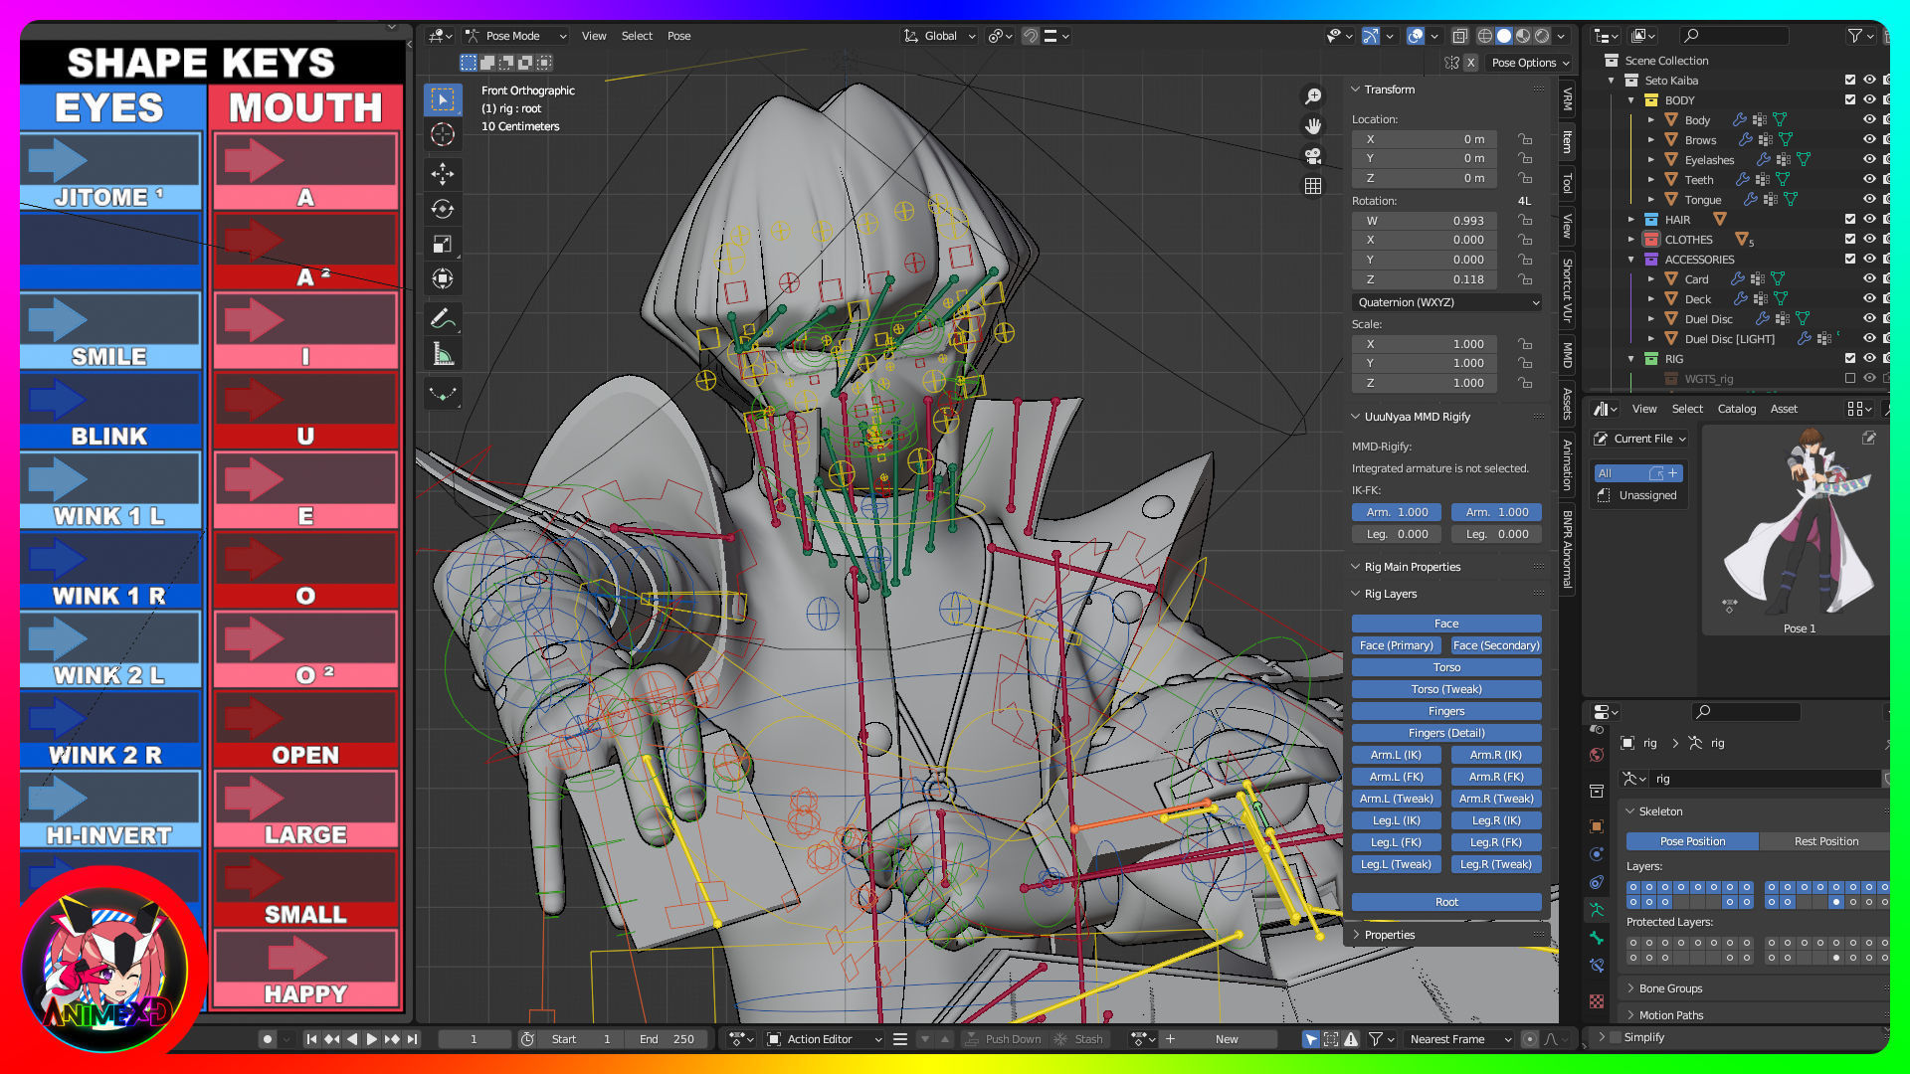Switch to the MMD sidebar tab
This screenshot has width=1910, height=1074.
click(1567, 355)
